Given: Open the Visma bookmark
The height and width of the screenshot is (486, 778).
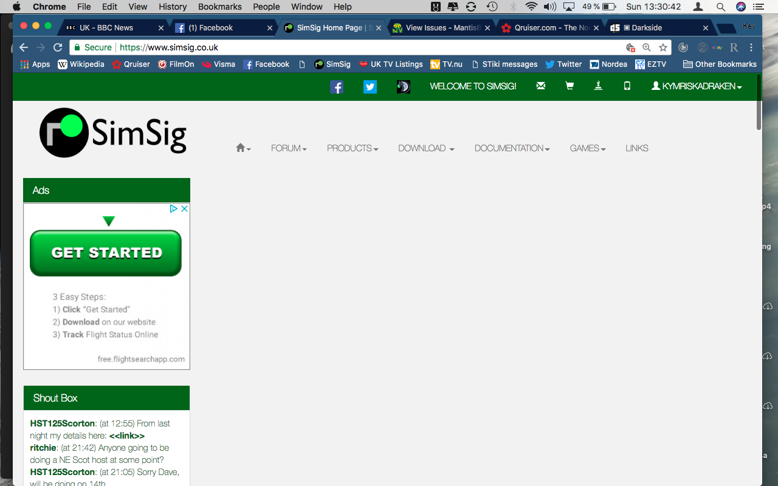Looking at the screenshot, I should [218, 64].
